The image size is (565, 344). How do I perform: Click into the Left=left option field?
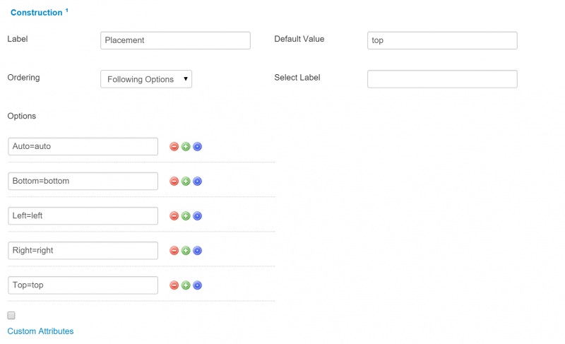click(83, 215)
